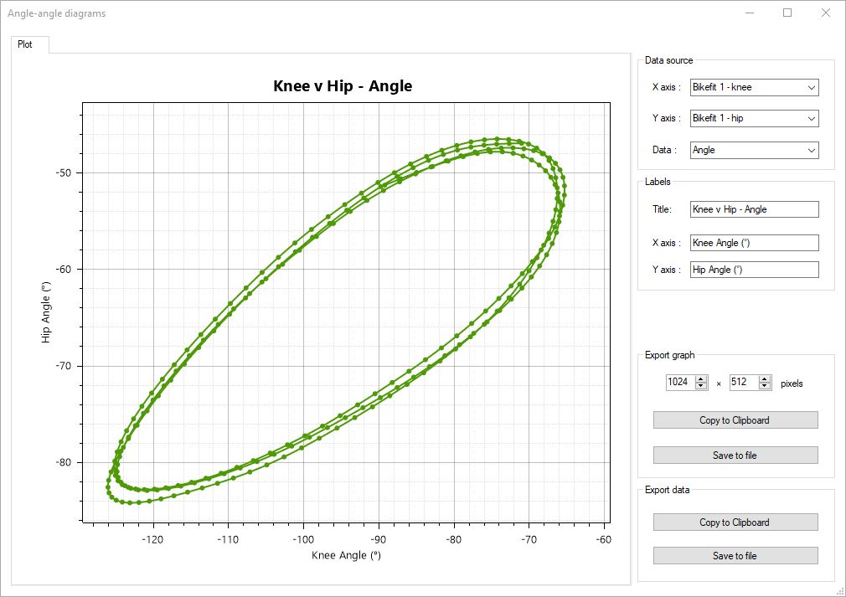Maximize the Angle-angle diagrams window
Image resolution: width=846 pixels, height=597 pixels.
coord(787,13)
